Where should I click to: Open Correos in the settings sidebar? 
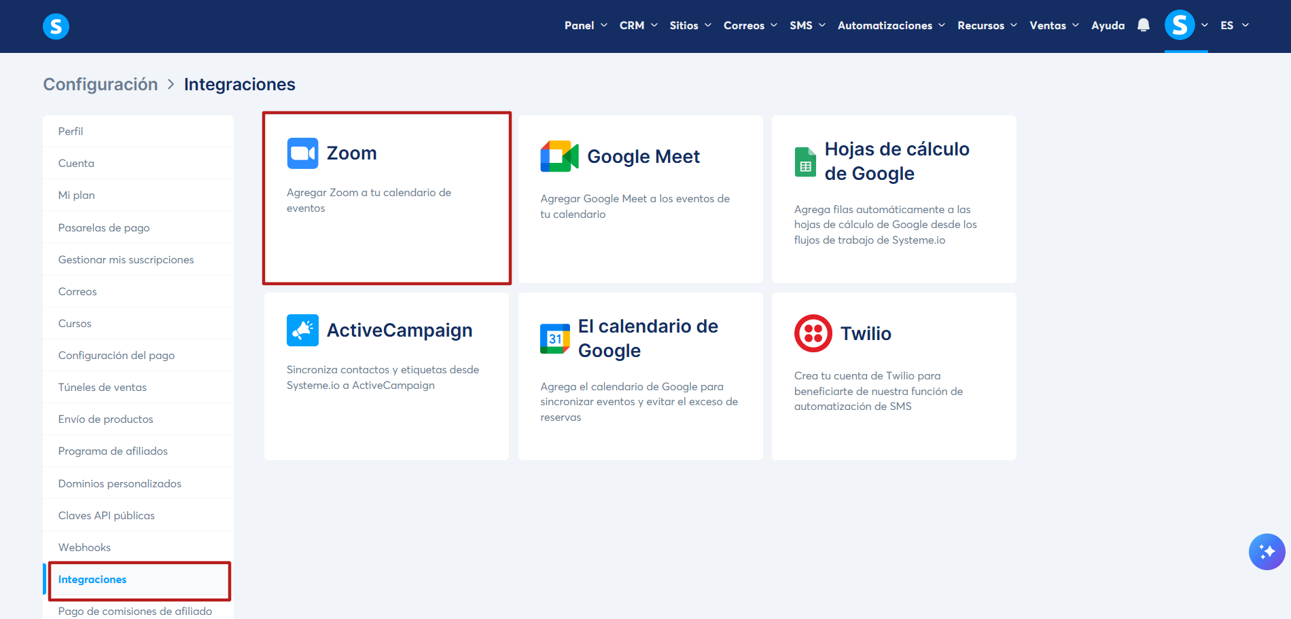pos(138,292)
